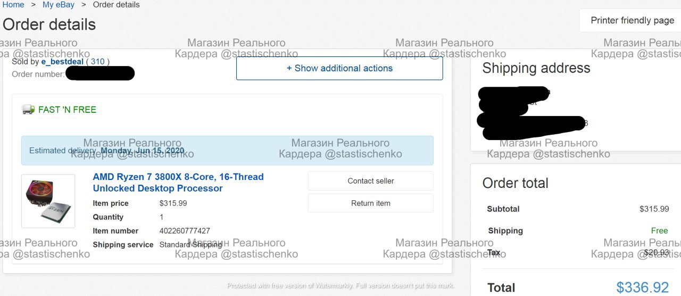The width and height of the screenshot is (681, 296).
Task: Open seller e_bestdeal profile link
Action: (x=62, y=62)
